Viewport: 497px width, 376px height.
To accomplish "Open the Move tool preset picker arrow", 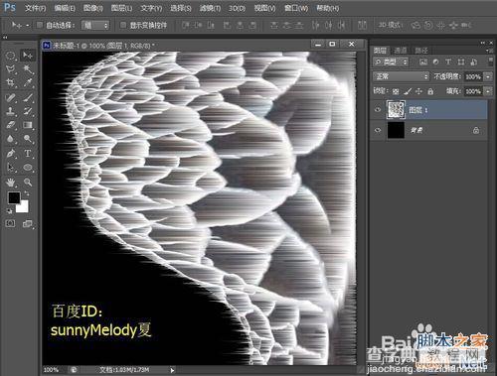I will pyautogui.click(x=28, y=25).
